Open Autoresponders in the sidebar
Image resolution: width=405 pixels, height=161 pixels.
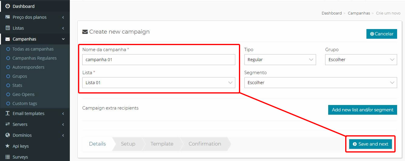pyautogui.click(x=28, y=67)
